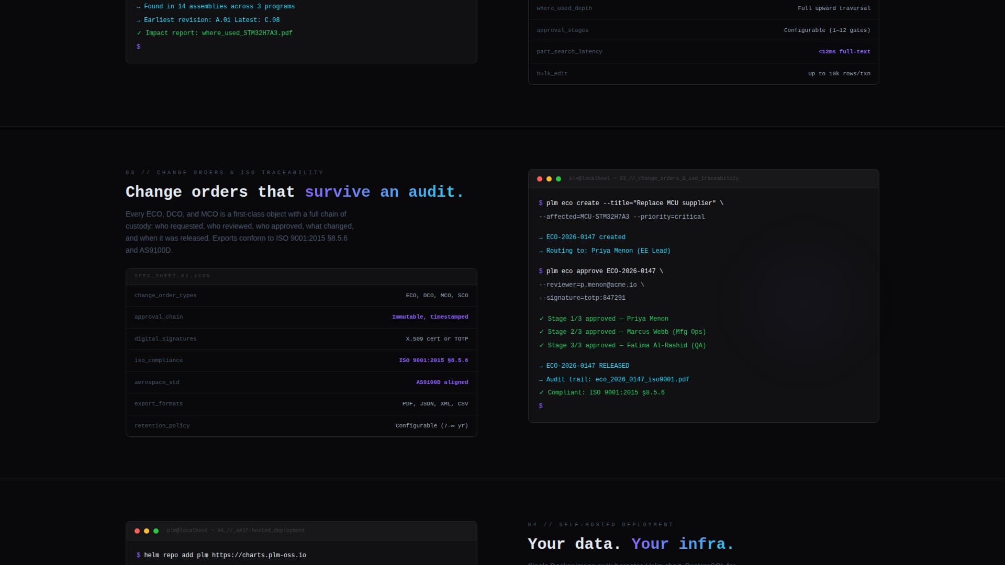This screenshot has width=1005, height=565.
Task: Click the approval_stages key
Action: coord(562,30)
